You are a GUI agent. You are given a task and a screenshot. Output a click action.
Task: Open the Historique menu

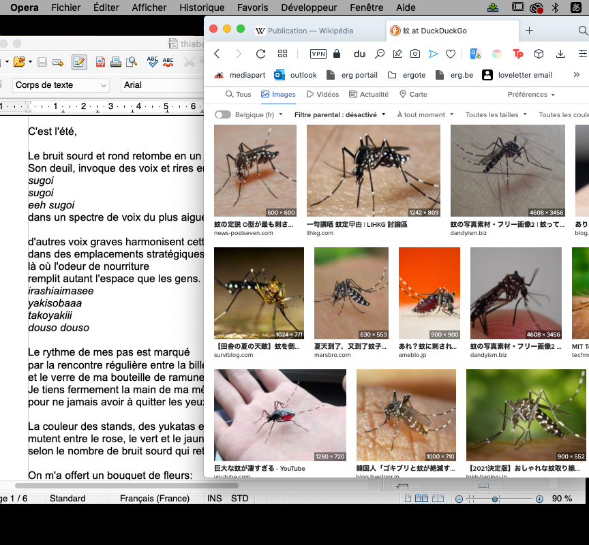(x=202, y=7)
